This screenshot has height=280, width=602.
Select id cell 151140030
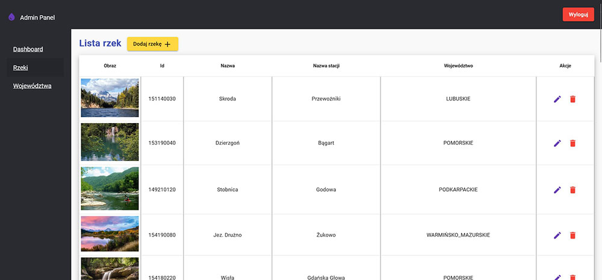tap(162, 99)
